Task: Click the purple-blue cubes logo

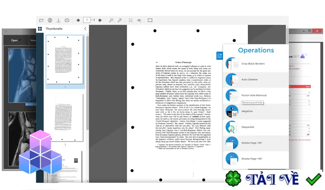Action: coord(40,152)
